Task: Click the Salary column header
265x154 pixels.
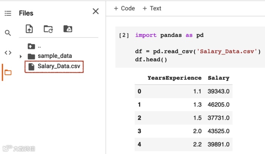Action: [218, 78]
